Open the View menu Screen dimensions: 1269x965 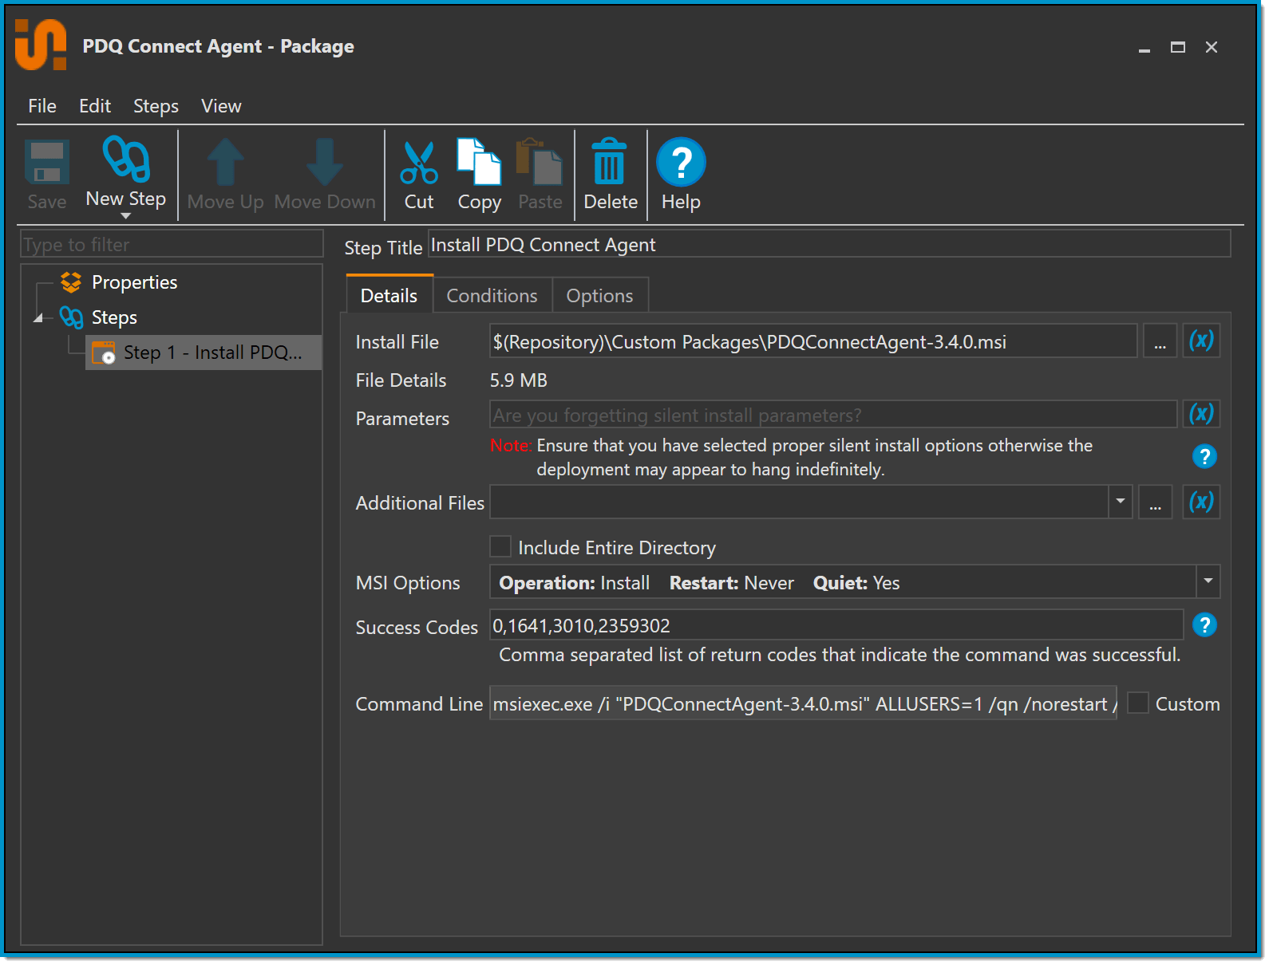(221, 106)
